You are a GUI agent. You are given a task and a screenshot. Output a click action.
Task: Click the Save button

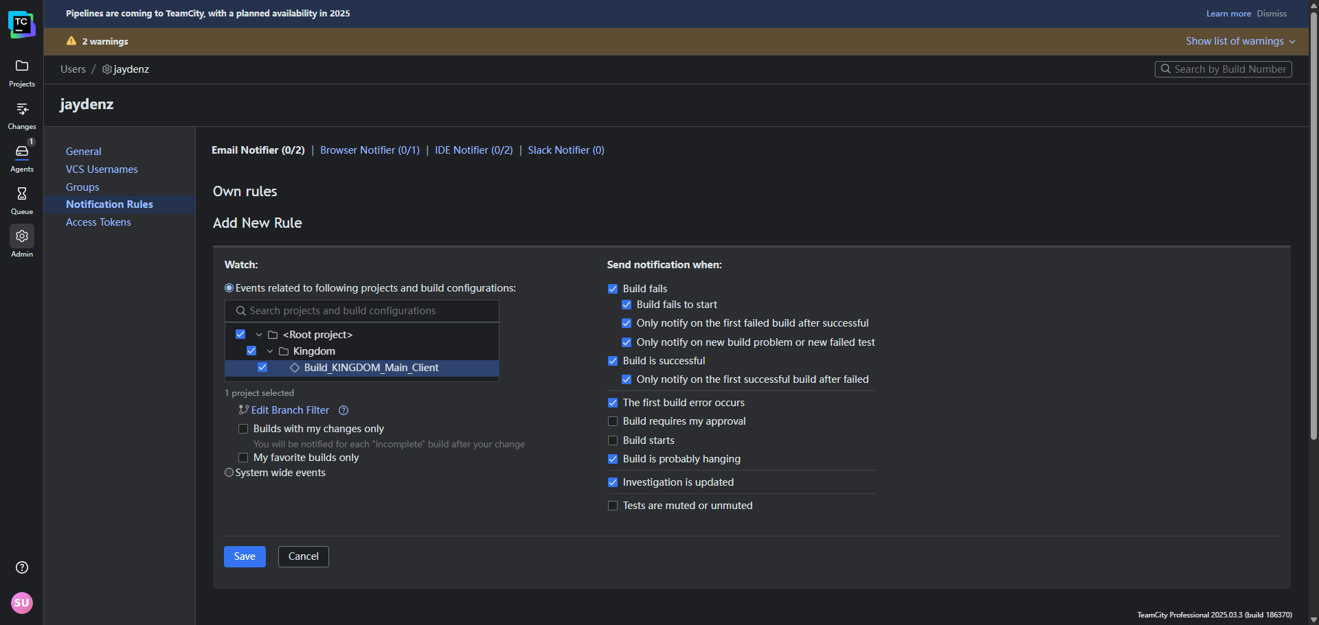coord(245,556)
